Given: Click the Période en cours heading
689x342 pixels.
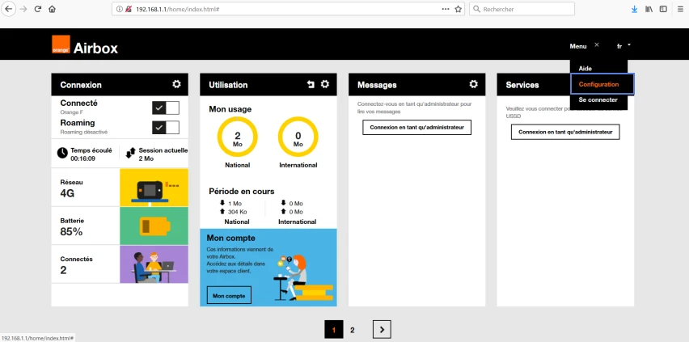Looking at the screenshot, I should pyautogui.click(x=241, y=192).
